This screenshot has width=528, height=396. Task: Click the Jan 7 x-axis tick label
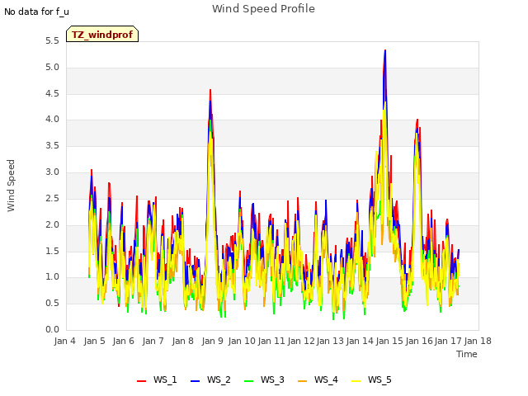(x=153, y=341)
